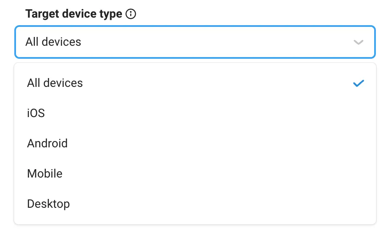The width and height of the screenshot is (391, 230).
Task: Target only iOS devices
Action: tap(195, 113)
